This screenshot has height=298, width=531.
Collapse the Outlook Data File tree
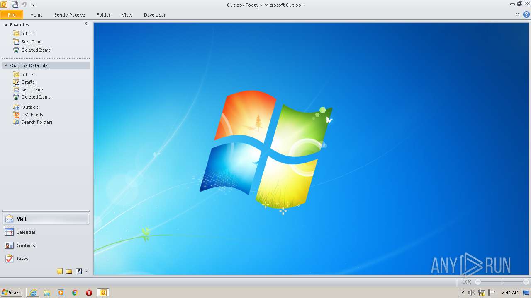6,65
